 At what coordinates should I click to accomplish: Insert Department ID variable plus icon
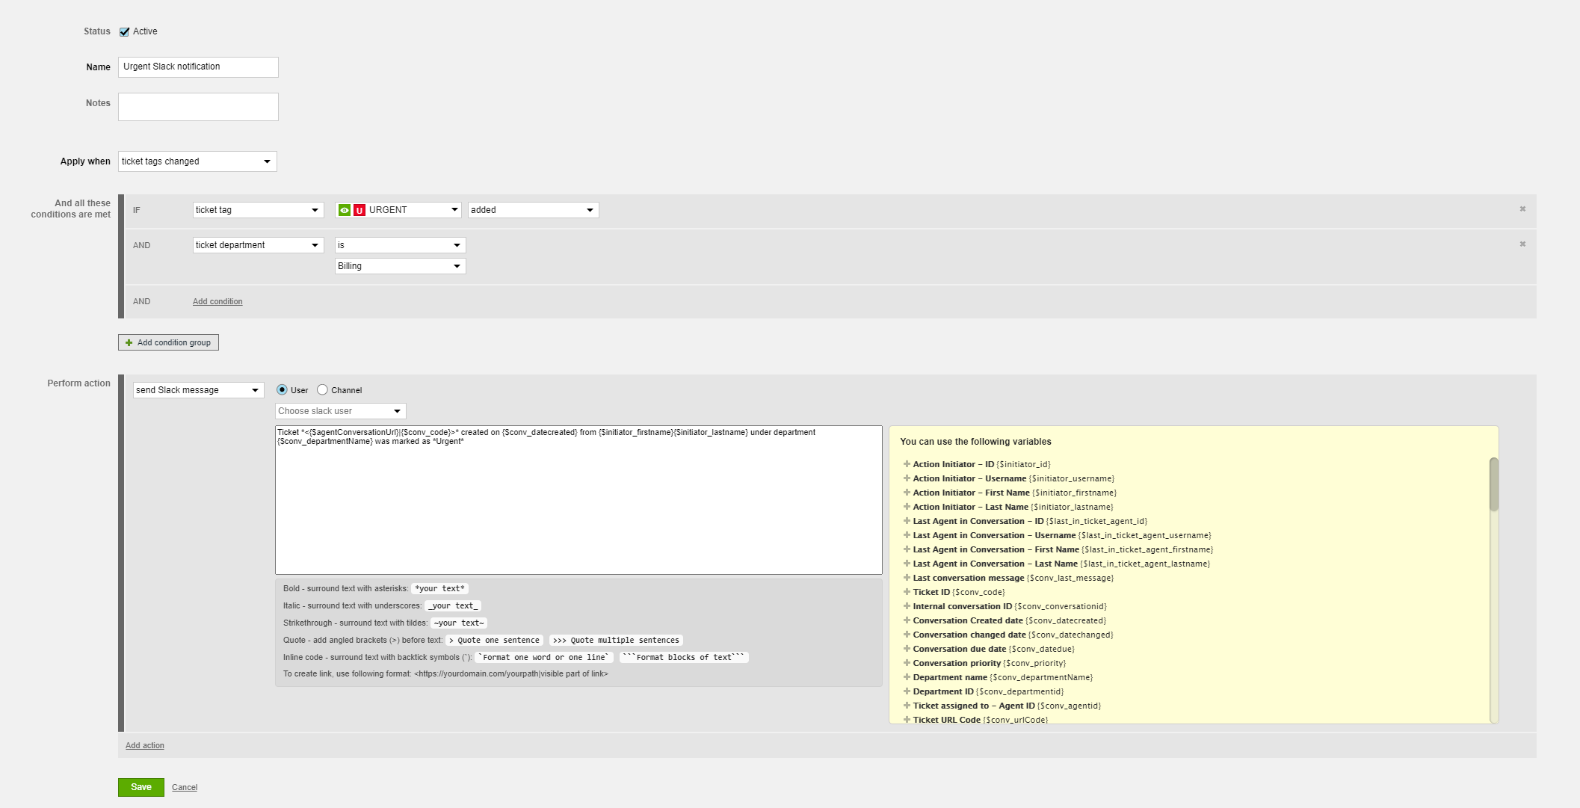click(907, 691)
